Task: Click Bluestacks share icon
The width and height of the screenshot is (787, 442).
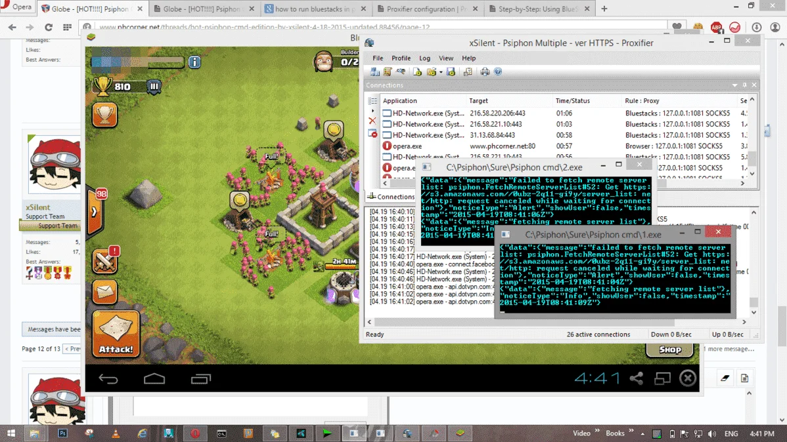Action: point(637,378)
